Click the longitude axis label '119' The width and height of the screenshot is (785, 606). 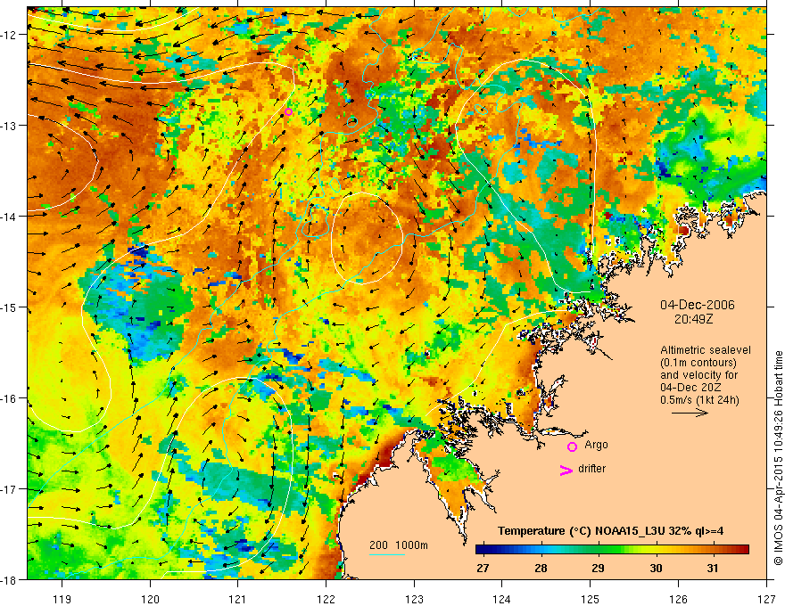point(62,599)
